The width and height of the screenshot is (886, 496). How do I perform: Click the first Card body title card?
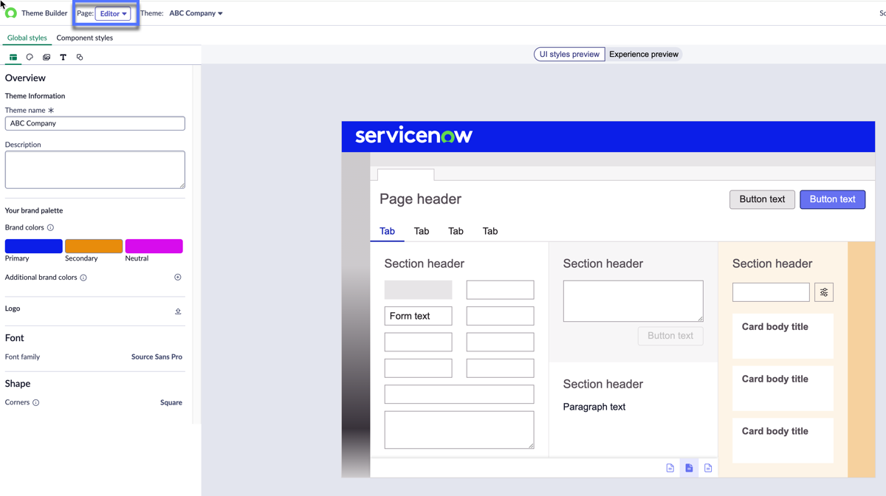click(x=783, y=336)
